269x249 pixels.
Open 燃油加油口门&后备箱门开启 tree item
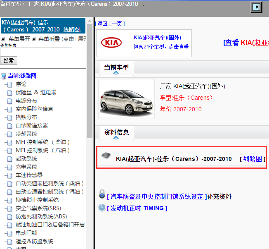pos(50,225)
